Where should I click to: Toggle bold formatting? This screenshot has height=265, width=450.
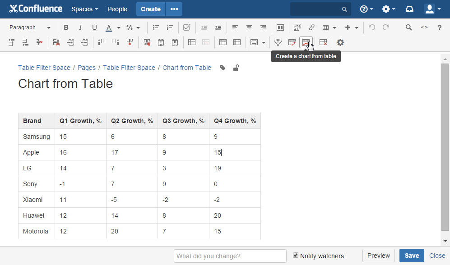pyautogui.click(x=66, y=27)
